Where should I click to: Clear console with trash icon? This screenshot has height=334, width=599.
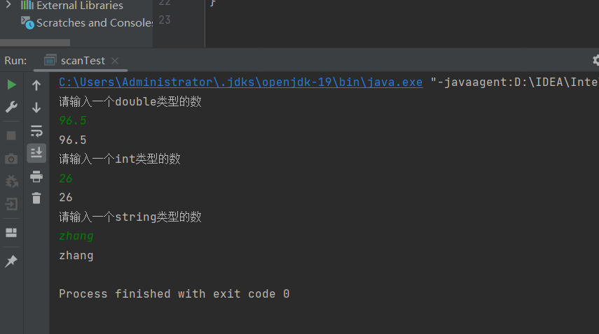click(36, 198)
